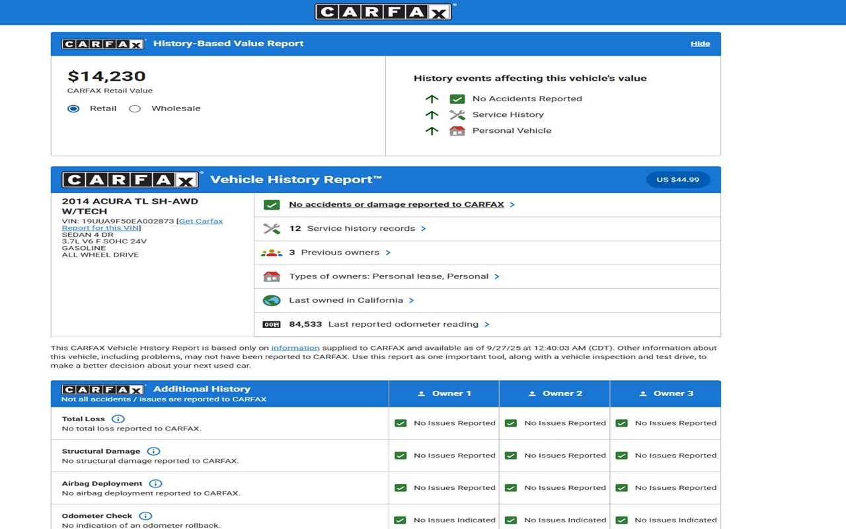The height and width of the screenshot is (529, 846).
Task: Click the Service History wrench icon
Action: tap(457, 115)
